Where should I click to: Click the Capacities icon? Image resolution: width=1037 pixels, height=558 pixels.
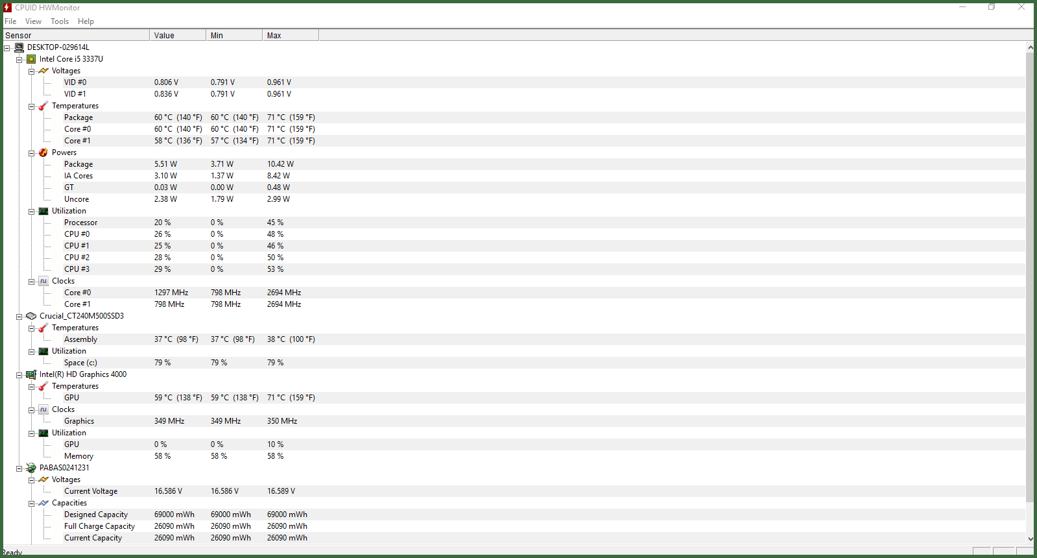(x=43, y=503)
